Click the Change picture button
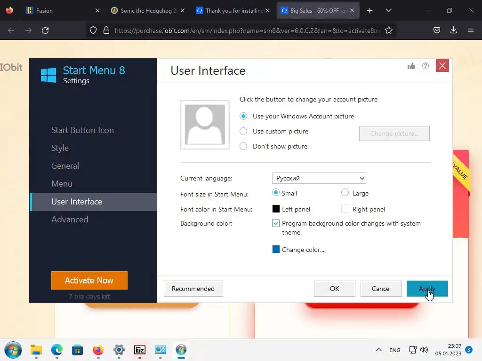 [x=394, y=133]
